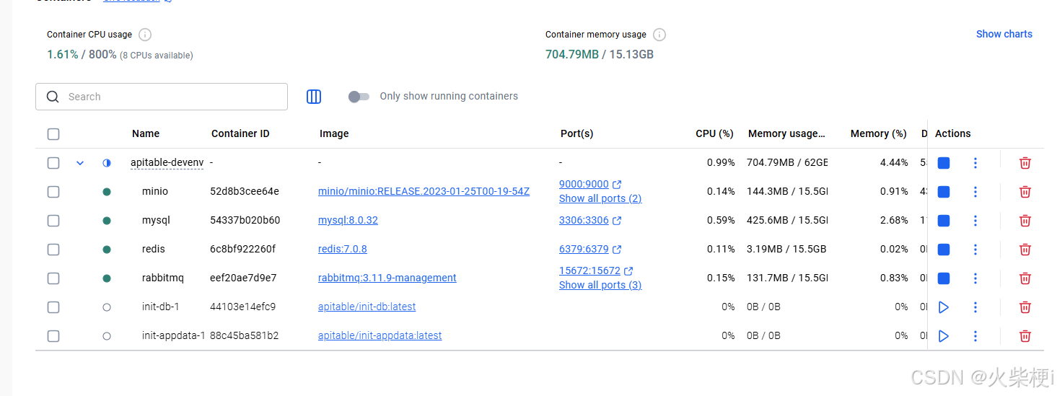Sort by CPU (%) column header
The image size is (1057, 396).
714,133
